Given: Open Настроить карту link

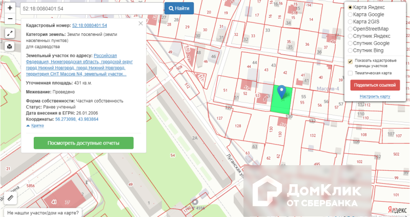Looking at the screenshot, I should pyautogui.click(x=375, y=96).
